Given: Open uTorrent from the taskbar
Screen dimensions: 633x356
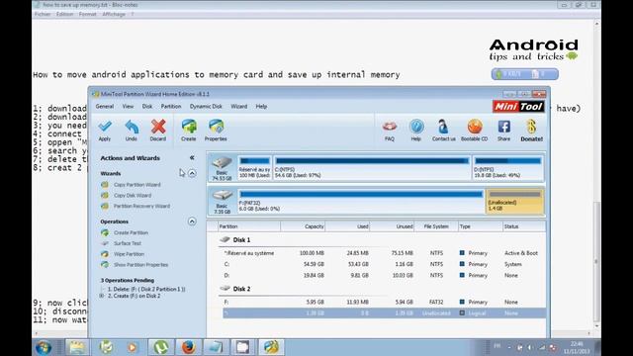Looking at the screenshot, I should [160, 347].
